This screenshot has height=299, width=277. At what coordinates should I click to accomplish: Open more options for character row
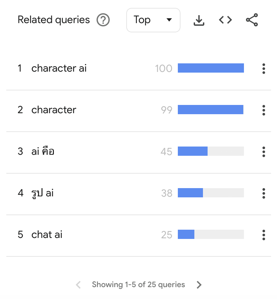[264, 110]
